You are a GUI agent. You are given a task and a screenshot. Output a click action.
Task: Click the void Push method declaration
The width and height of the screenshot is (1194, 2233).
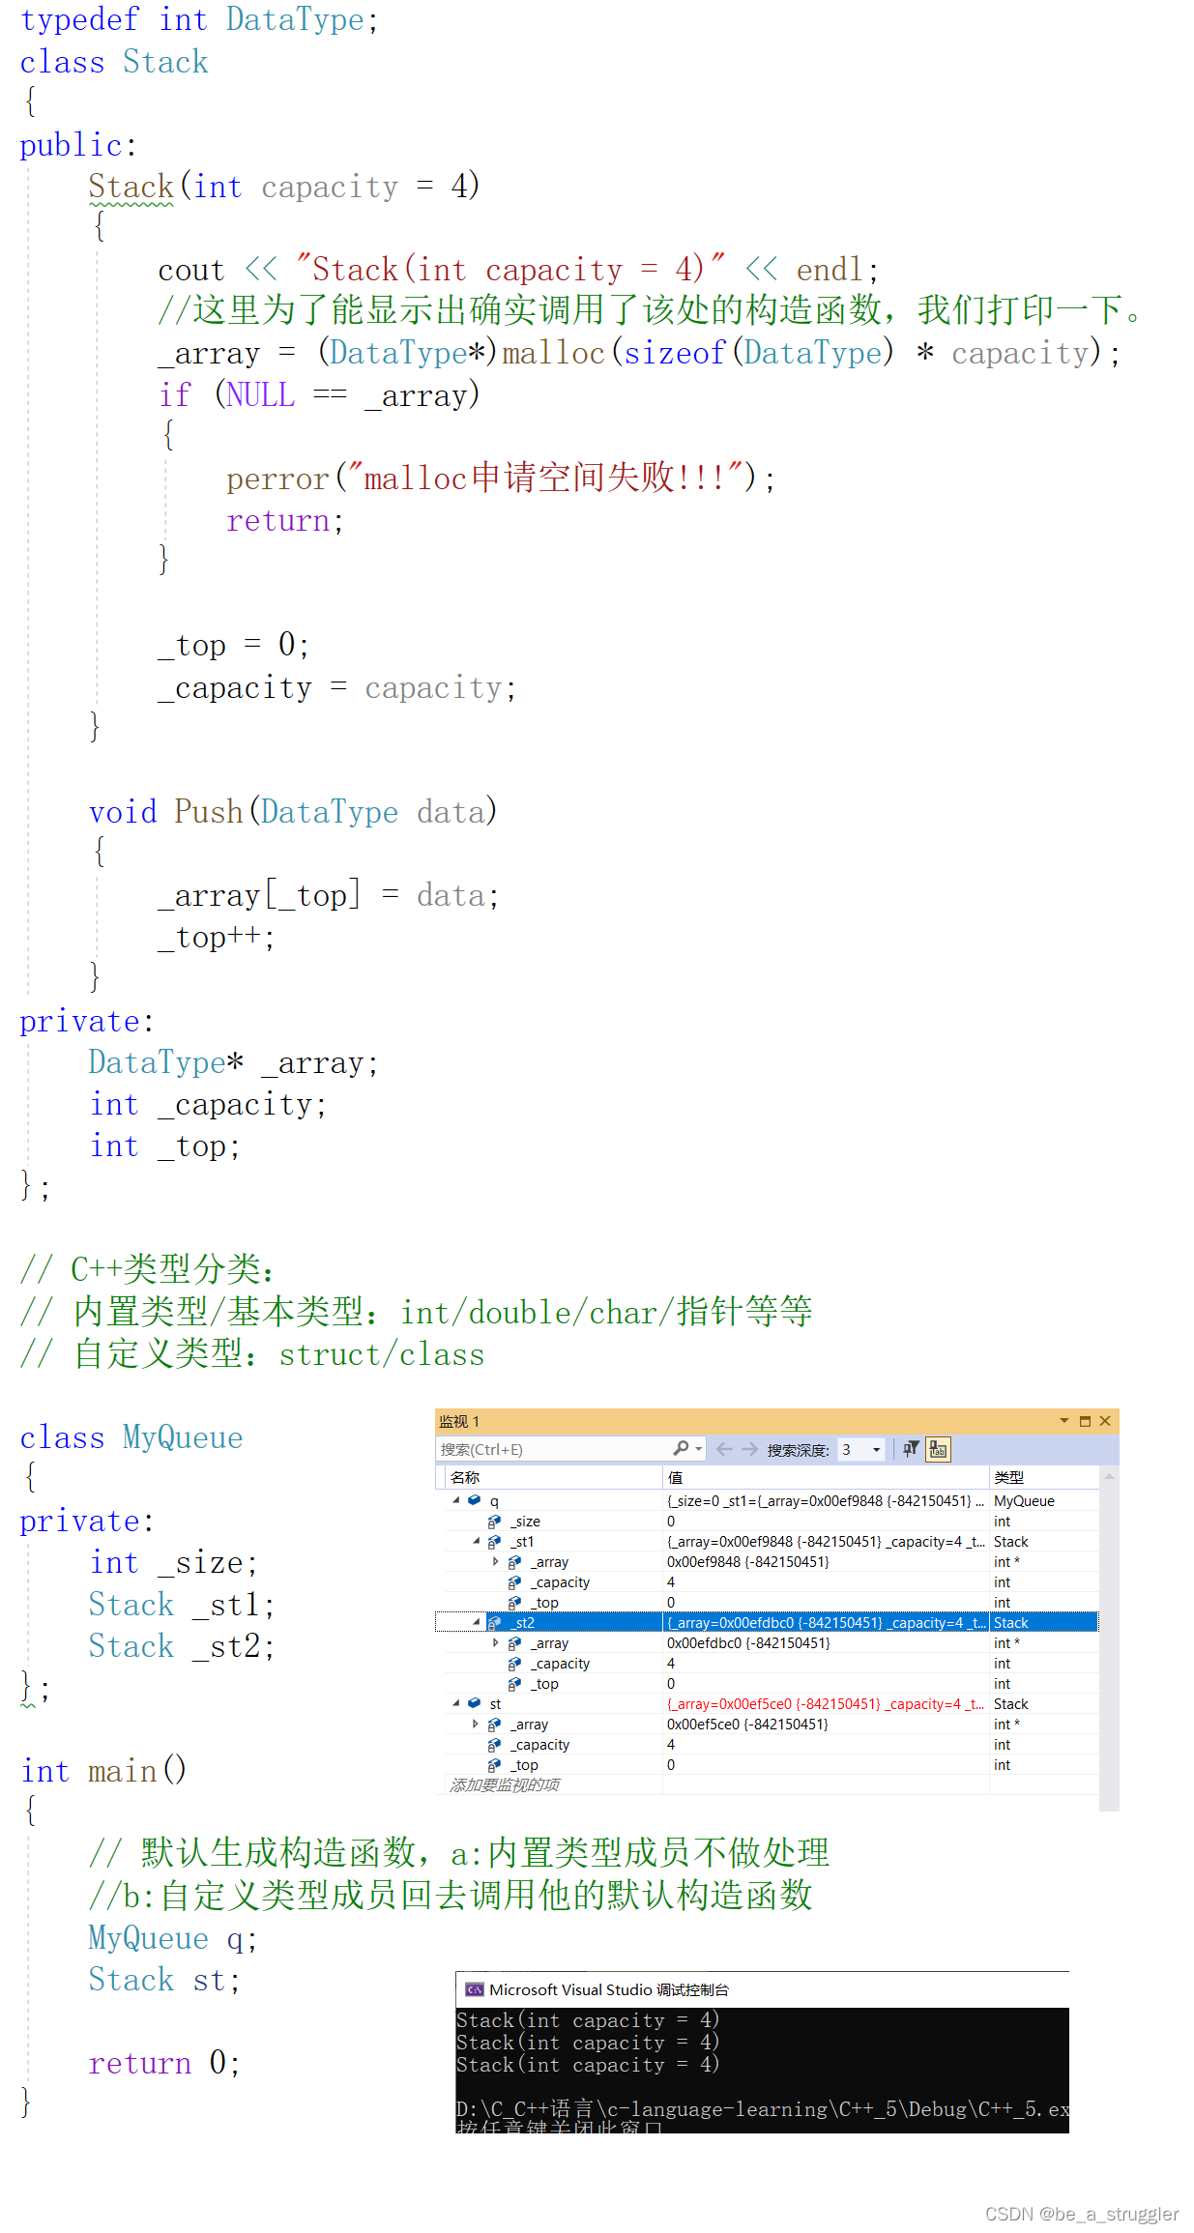click(293, 811)
